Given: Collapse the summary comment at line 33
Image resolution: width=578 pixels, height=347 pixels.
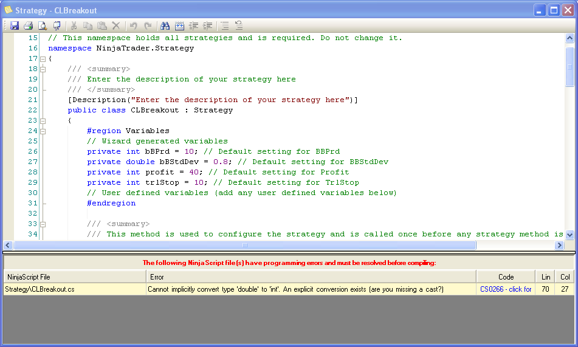Looking at the screenshot, I should point(43,224).
